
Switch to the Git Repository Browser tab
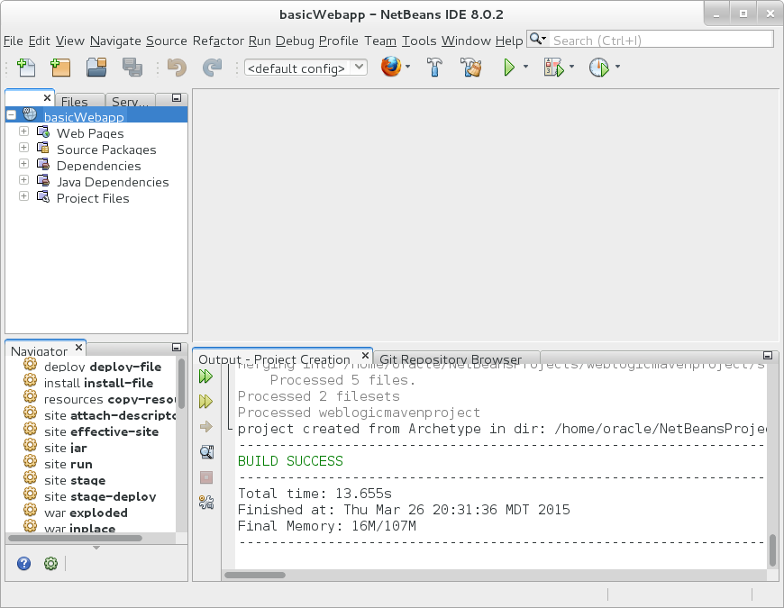[451, 359]
